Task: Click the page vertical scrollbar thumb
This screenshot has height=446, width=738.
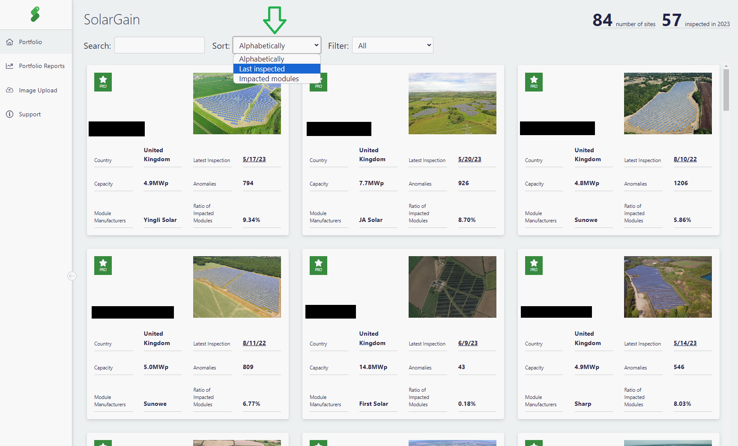Action: click(x=726, y=90)
